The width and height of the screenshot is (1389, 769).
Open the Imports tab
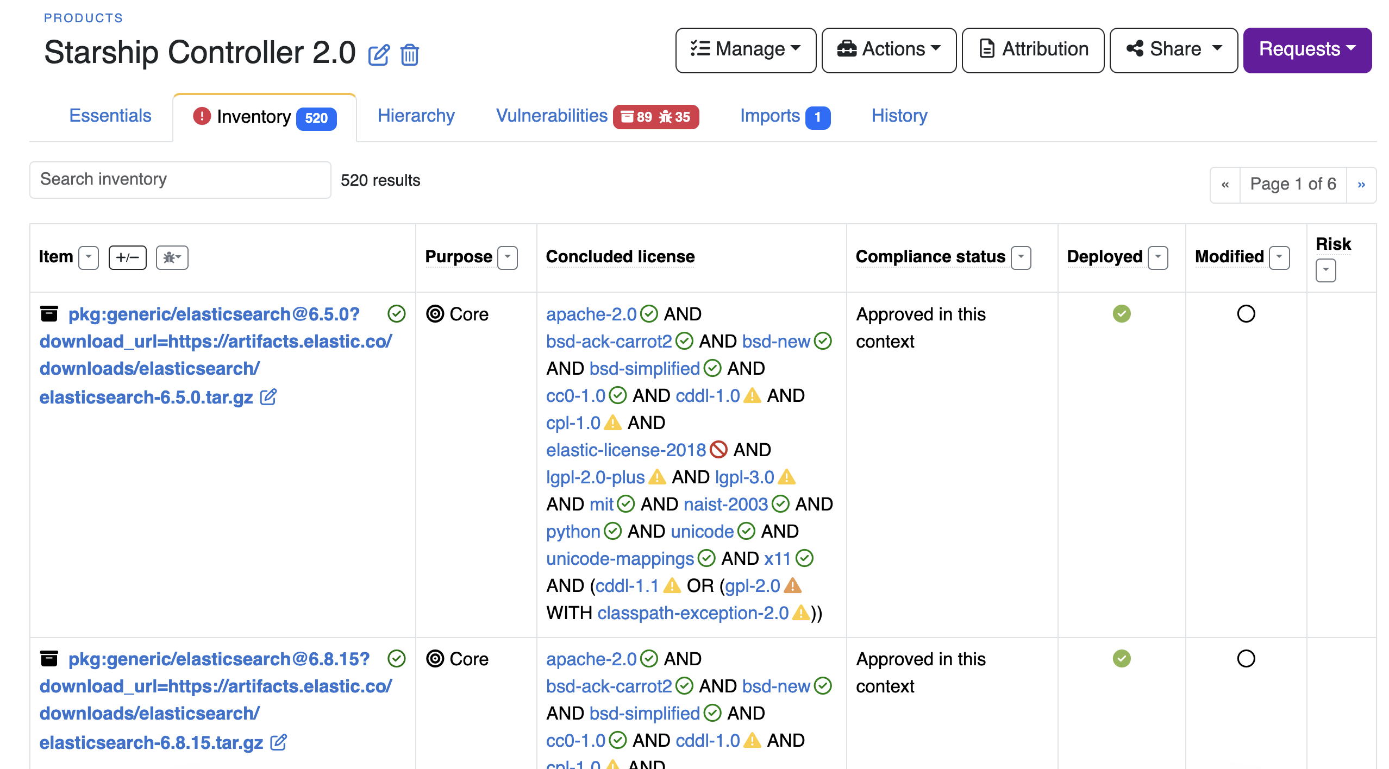pos(769,116)
